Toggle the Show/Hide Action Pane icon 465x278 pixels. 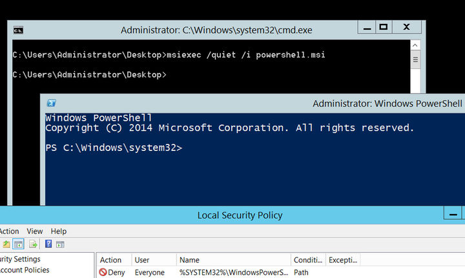coord(60,244)
